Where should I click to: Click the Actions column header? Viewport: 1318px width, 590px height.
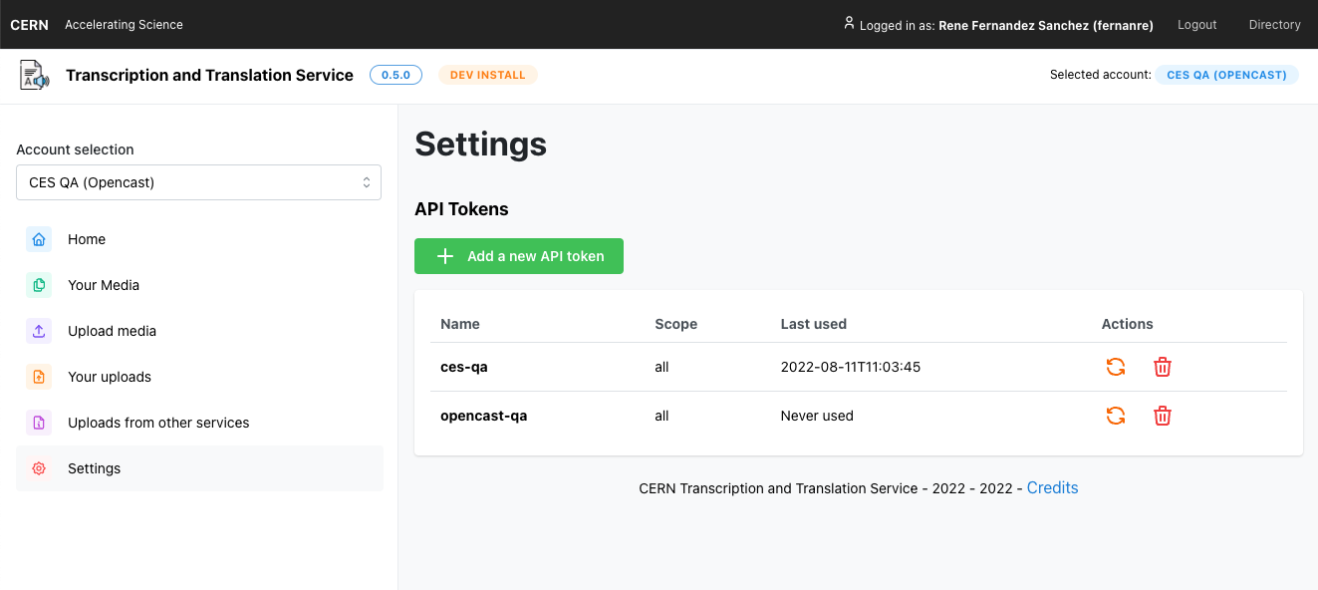point(1127,324)
